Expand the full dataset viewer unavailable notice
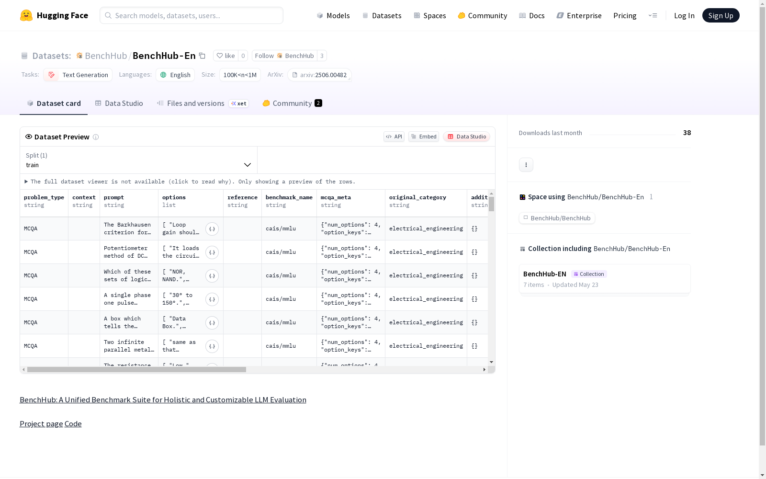Viewport: 766px width, 479px height. (x=190, y=182)
